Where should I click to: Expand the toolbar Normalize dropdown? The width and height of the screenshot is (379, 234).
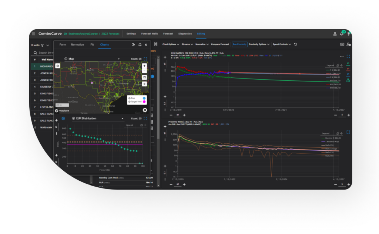[x=202, y=44]
